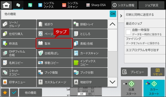166x97 pixels.
Task: Expand the action panel arrow
Action: pyautogui.click(x=121, y=16)
